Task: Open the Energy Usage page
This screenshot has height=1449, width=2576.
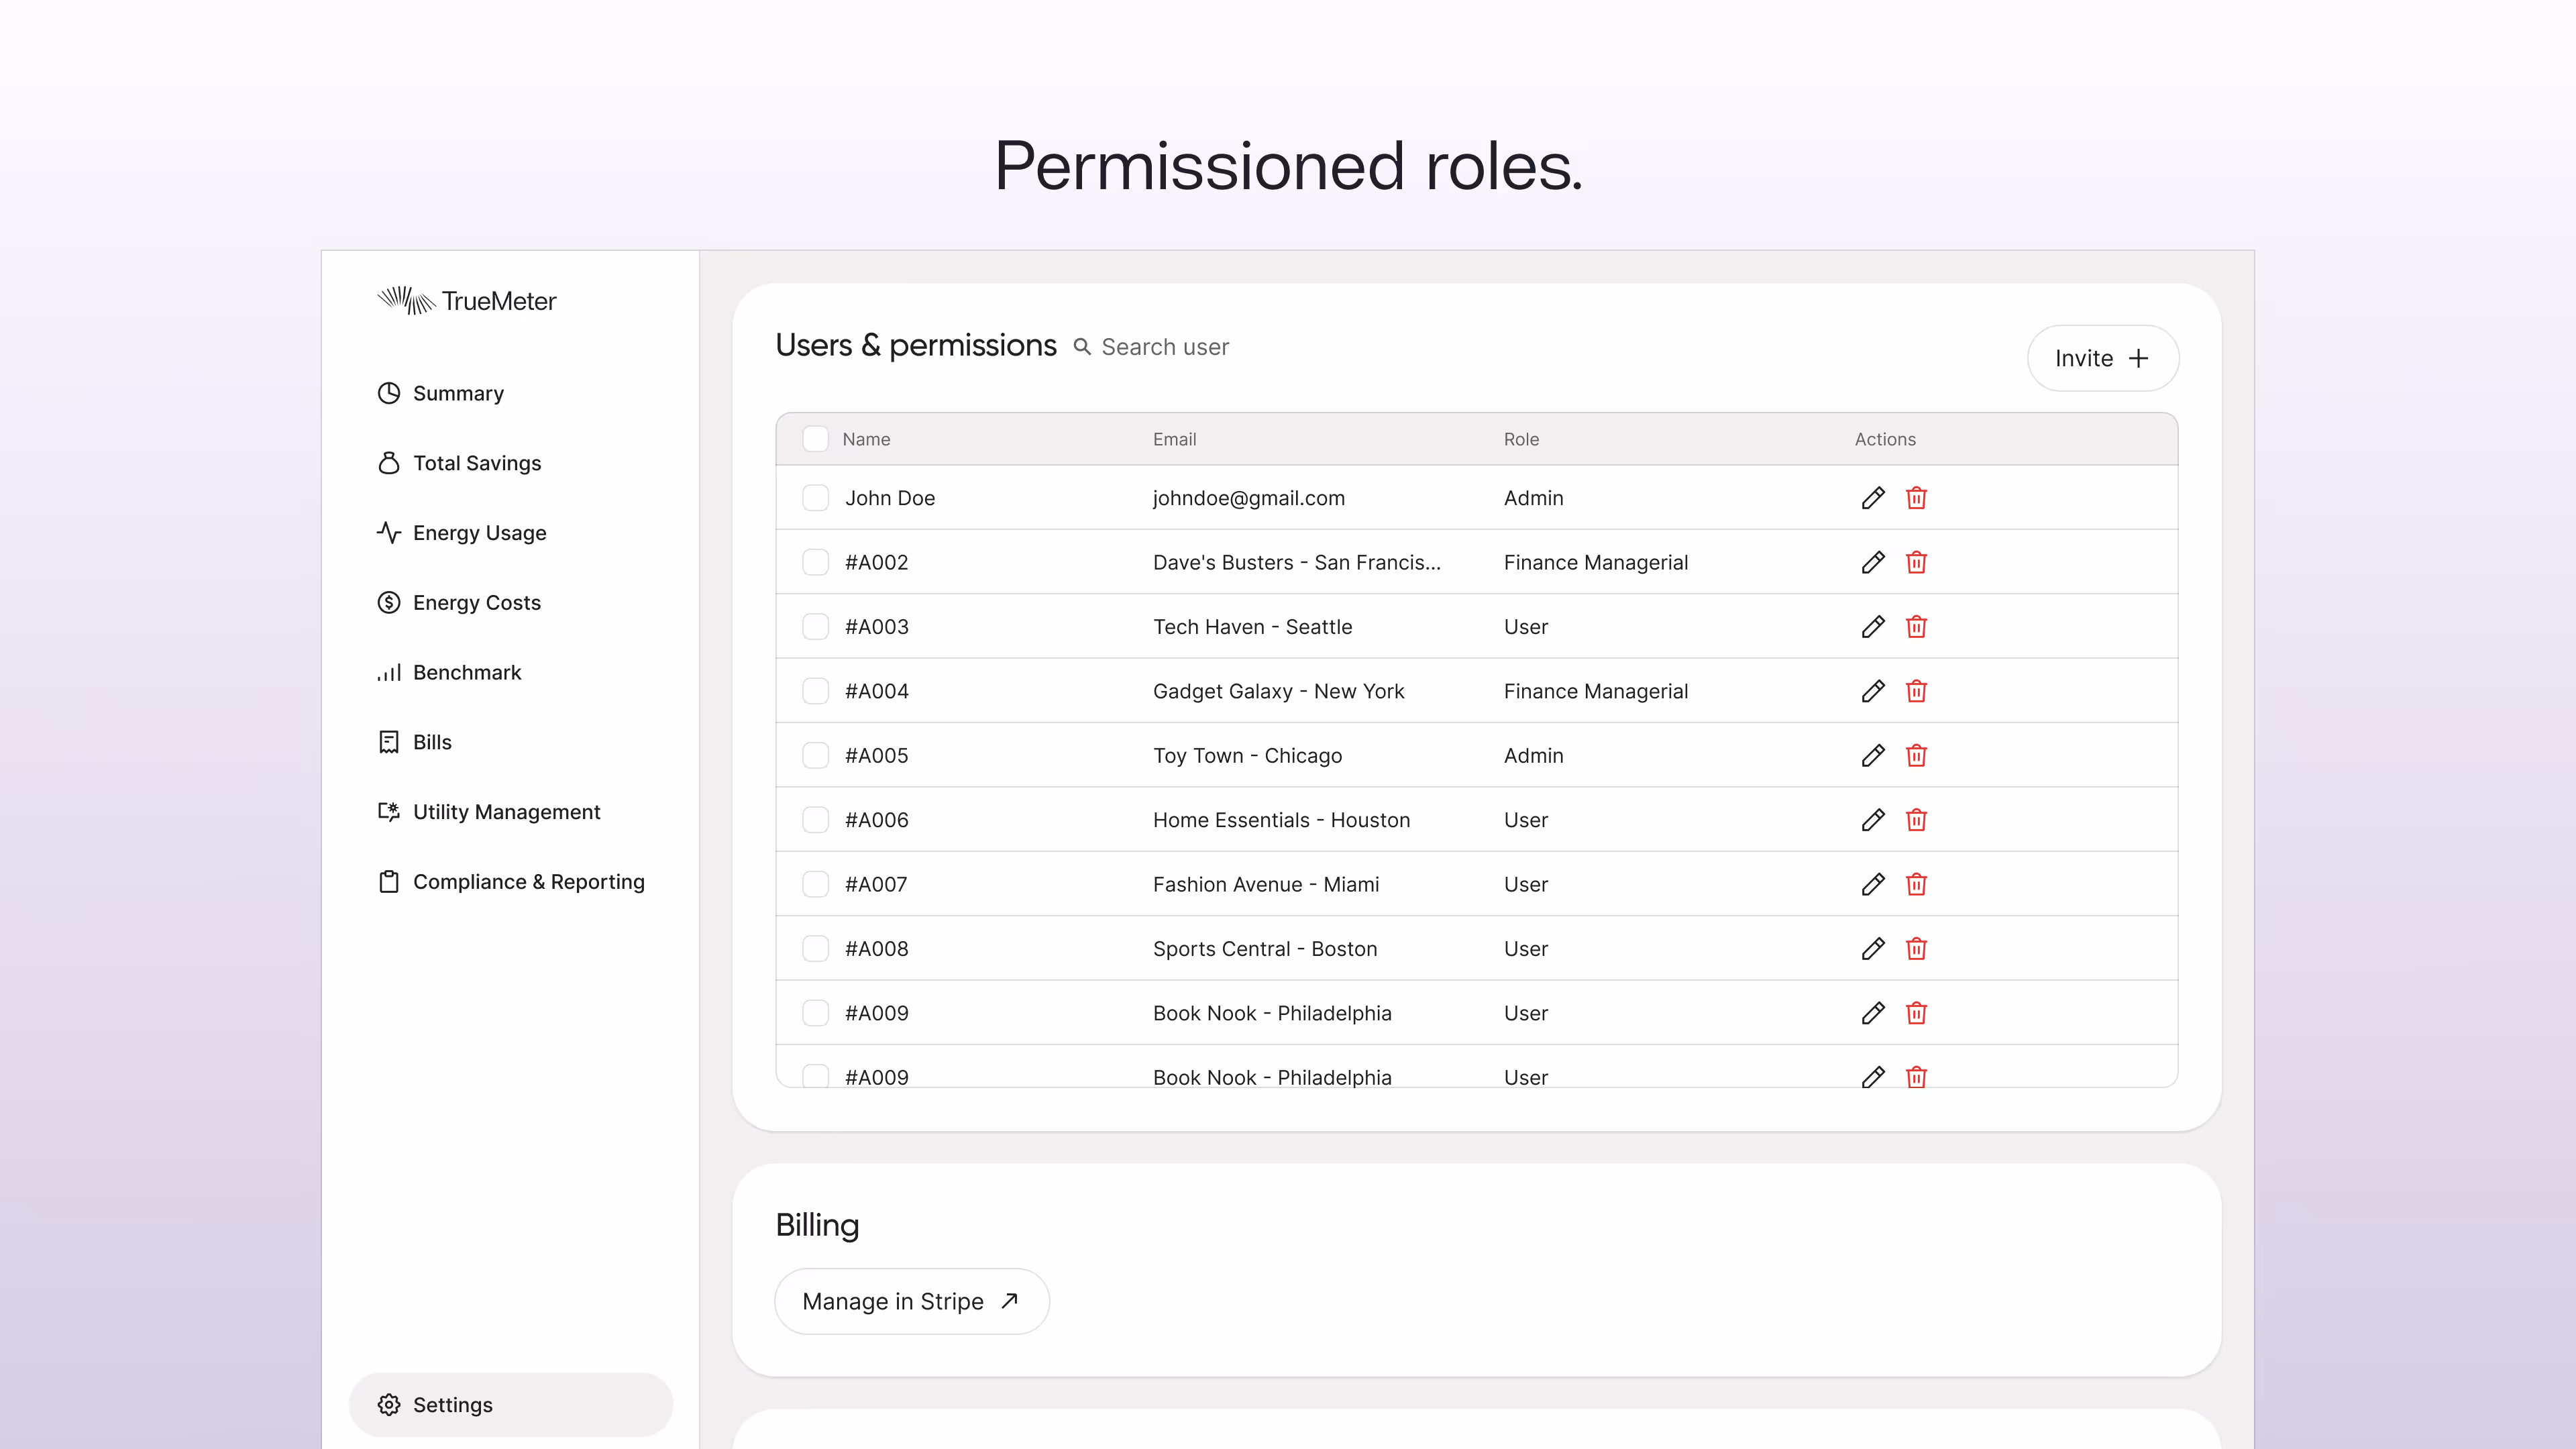Action: [x=479, y=533]
